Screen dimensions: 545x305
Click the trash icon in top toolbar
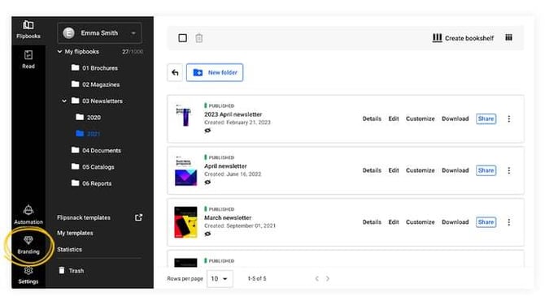pyautogui.click(x=198, y=38)
